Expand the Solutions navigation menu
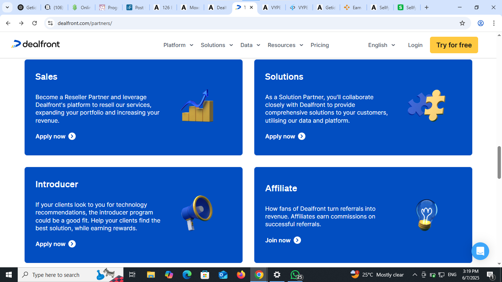This screenshot has height=282, width=502. pyautogui.click(x=217, y=45)
